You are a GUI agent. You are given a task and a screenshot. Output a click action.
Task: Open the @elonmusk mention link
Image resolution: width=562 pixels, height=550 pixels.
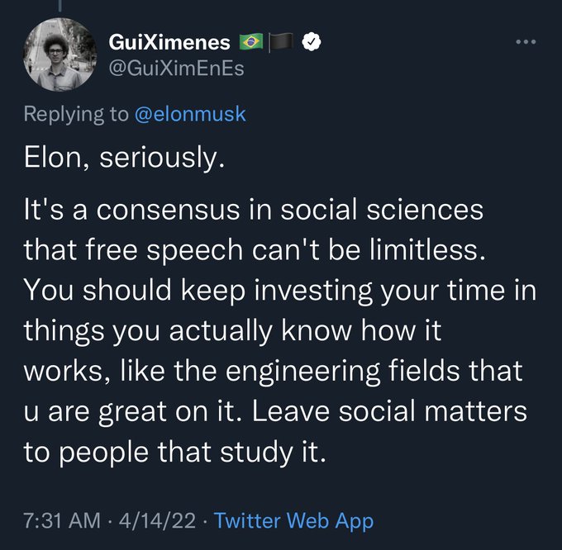pyautogui.click(x=190, y=113)
